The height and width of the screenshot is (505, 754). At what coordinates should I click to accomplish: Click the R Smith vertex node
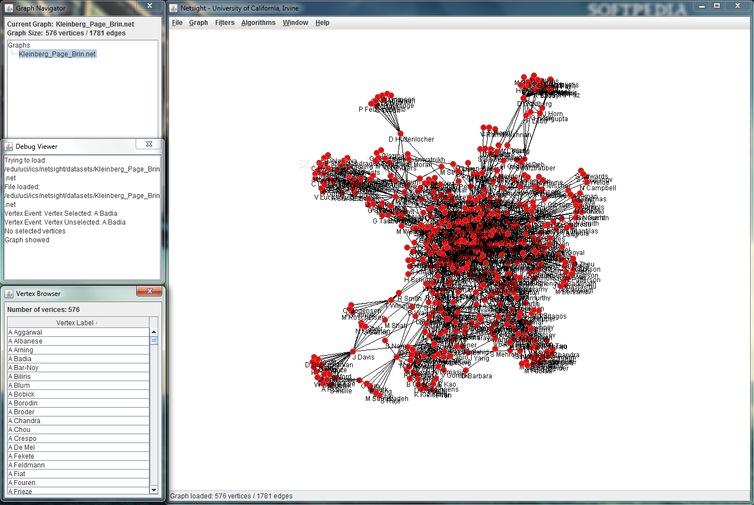pos(398,293)
